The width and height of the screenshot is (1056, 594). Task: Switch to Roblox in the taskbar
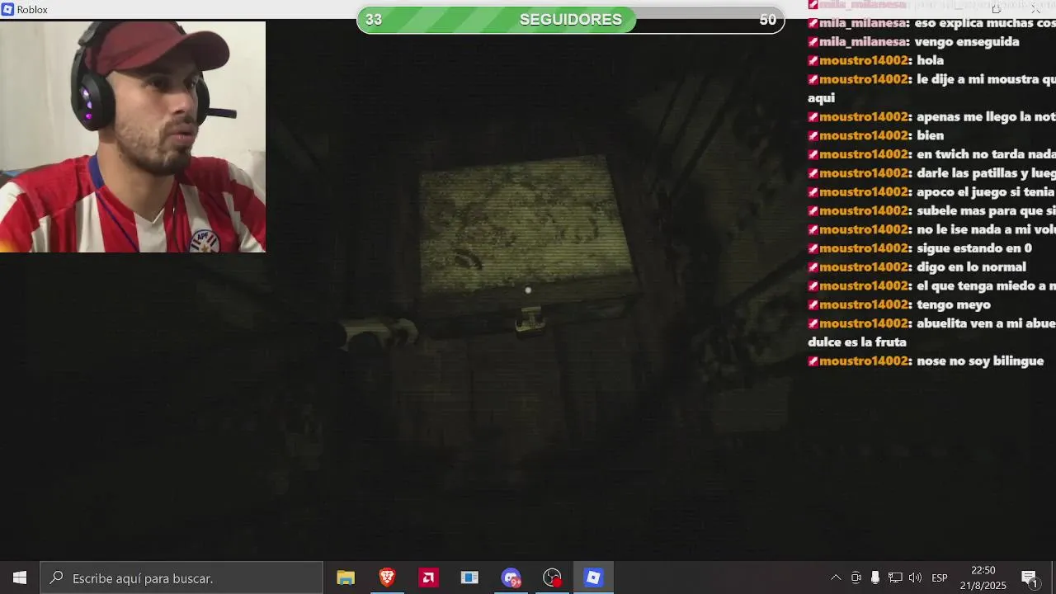click(593, 577)
